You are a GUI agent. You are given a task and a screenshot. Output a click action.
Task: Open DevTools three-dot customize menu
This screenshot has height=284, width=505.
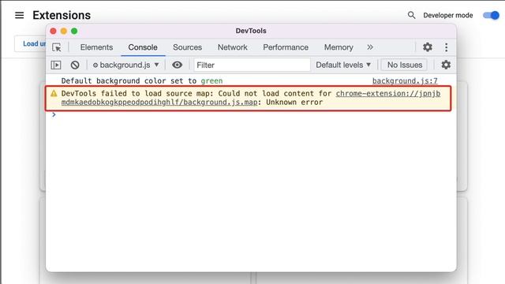point(446,47)
